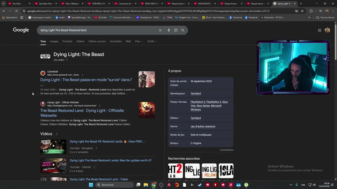Open the Xbox Series platform link
337x189 pixels.
point(203,106)
